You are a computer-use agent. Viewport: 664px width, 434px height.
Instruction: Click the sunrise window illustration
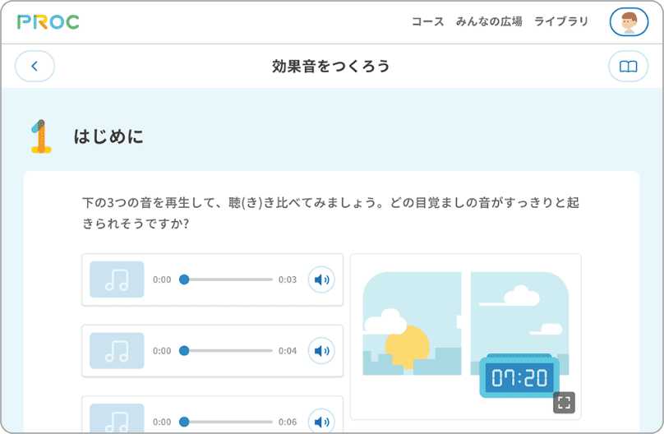point(466,324)
